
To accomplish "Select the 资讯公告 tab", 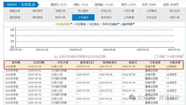I will (106, 11).
